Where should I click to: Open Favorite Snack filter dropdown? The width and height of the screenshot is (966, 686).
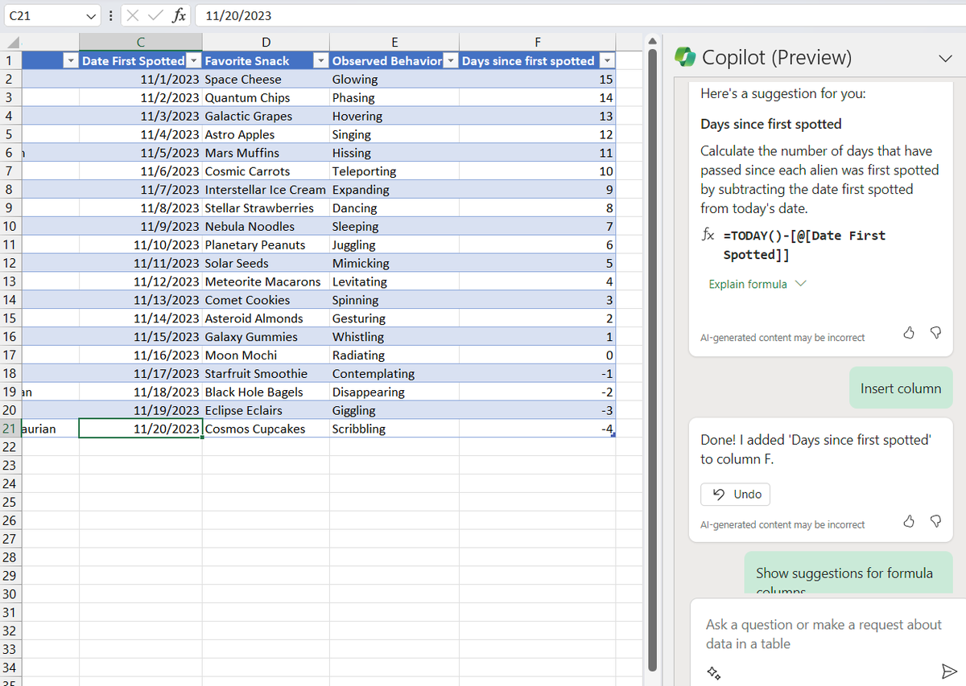(x=321, y=61)
